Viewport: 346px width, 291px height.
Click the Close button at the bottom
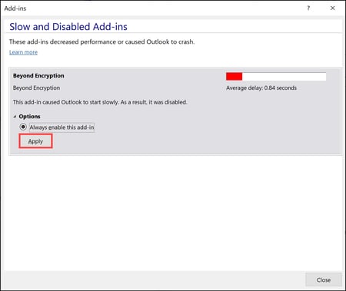[x=324, y=279]
